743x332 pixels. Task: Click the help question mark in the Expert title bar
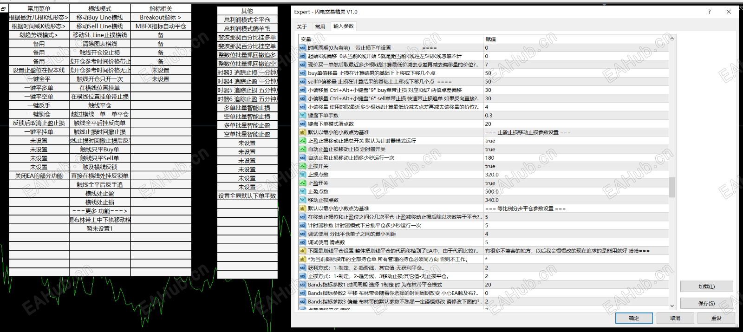tap(709, 12)
